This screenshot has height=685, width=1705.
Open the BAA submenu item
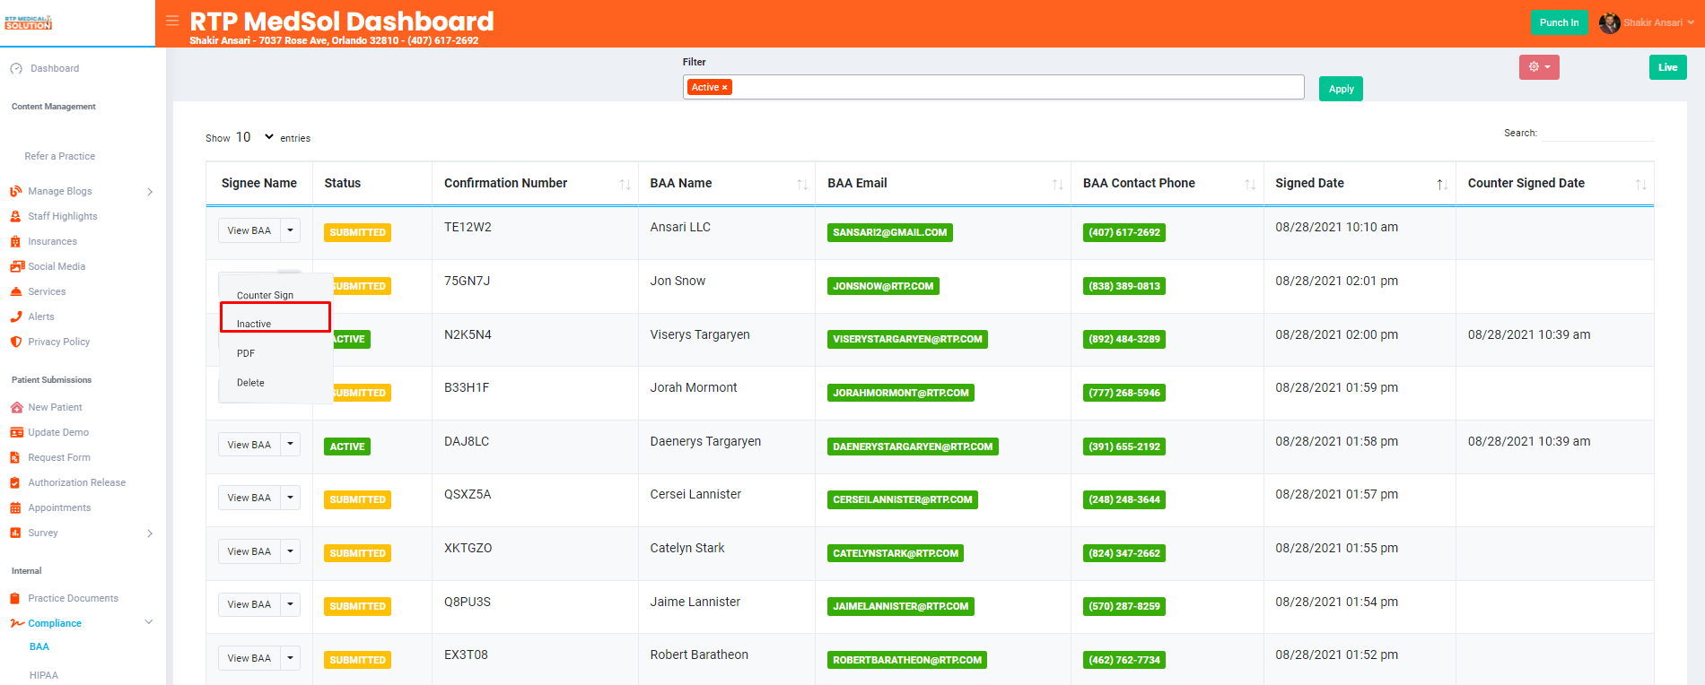39,646
